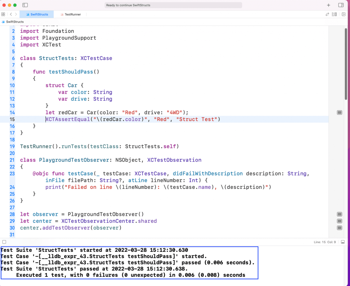350x286 pixels.
Task: Click the square button in the debug bar
Action: (3, 242)
